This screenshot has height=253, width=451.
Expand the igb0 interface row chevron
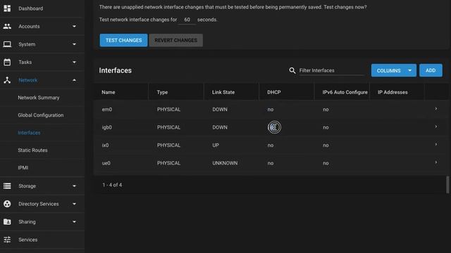click(436, 126)
